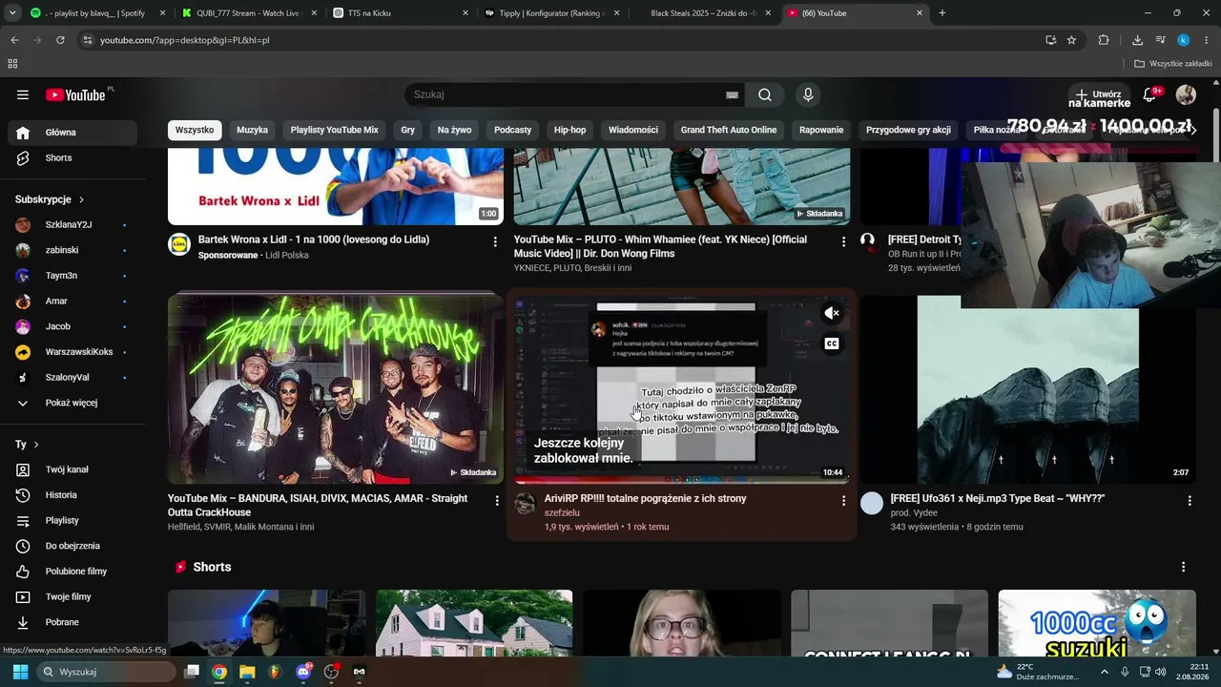Bookmark this page with the star
Screen dimensions: 1221x687
point(1071,40)
